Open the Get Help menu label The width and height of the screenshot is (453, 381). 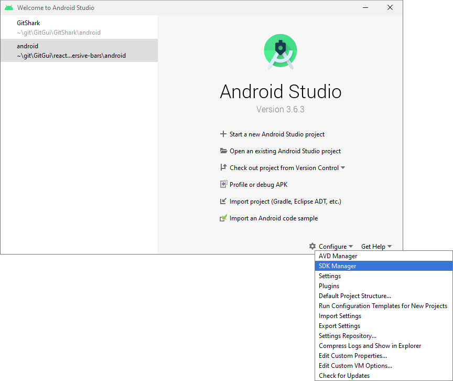click(x=373, y=246)
